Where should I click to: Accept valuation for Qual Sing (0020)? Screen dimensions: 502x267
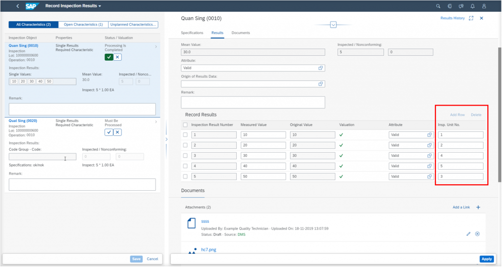(x=109, y=132)
